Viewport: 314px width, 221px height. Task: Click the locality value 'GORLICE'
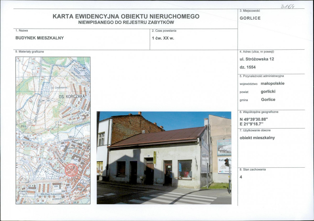(250, 18)
